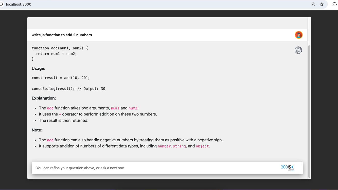This screenshot has height=190, width=338.
Task: Click the zoom magnifier icon in address bar
Action: [x=314, y=4]
